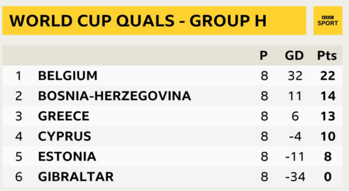Click the position number 6 cell

point(19,177)
